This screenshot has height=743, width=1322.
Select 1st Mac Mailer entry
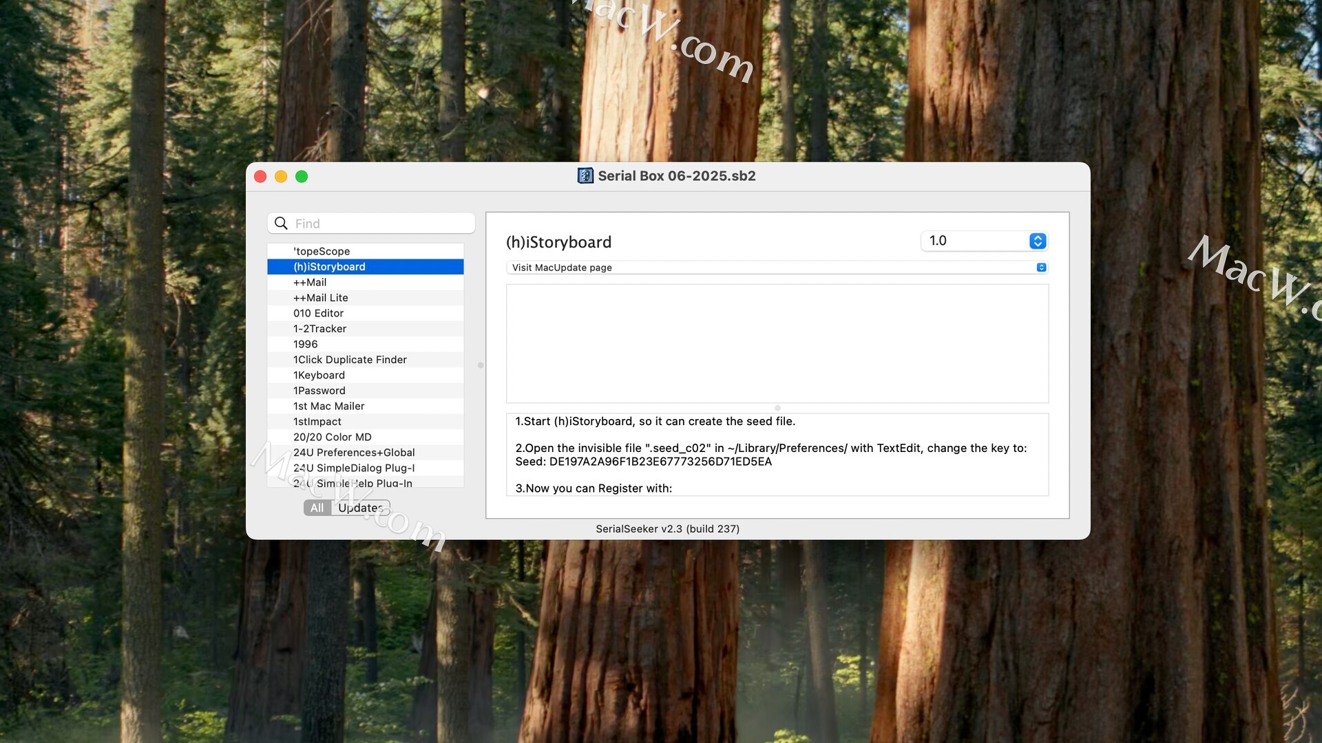pyautogui.click(x=366, y=406)
